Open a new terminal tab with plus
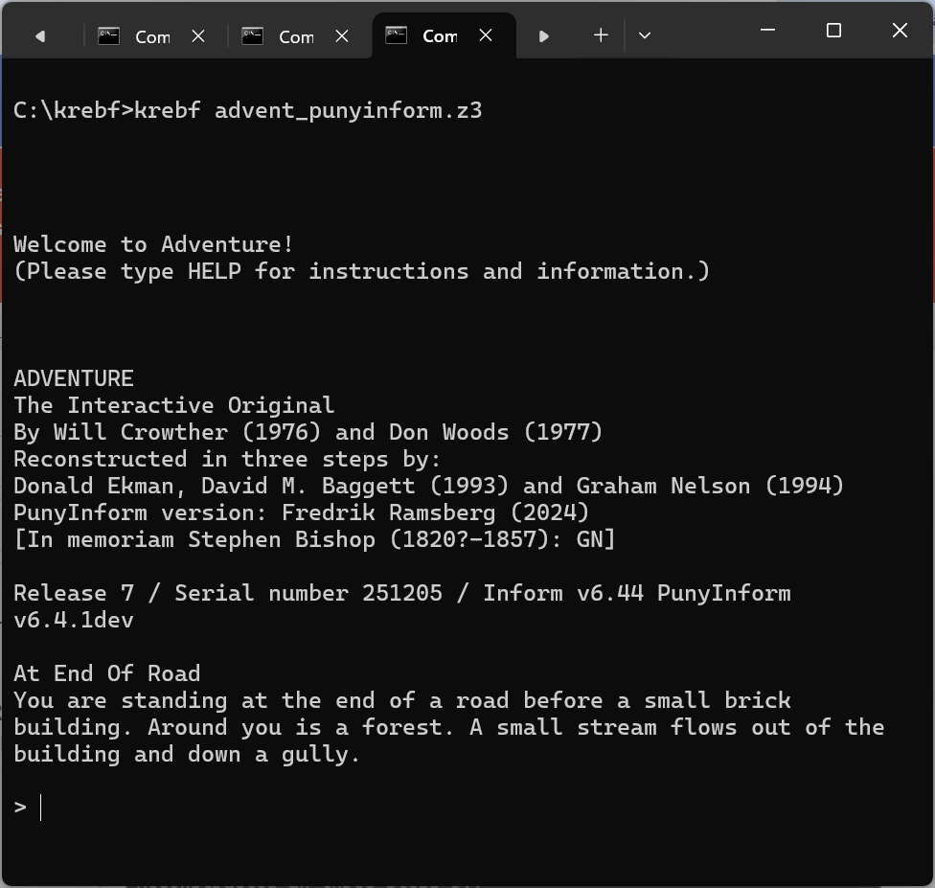This screenshot has width=935, height=888. tap(601, 35)
